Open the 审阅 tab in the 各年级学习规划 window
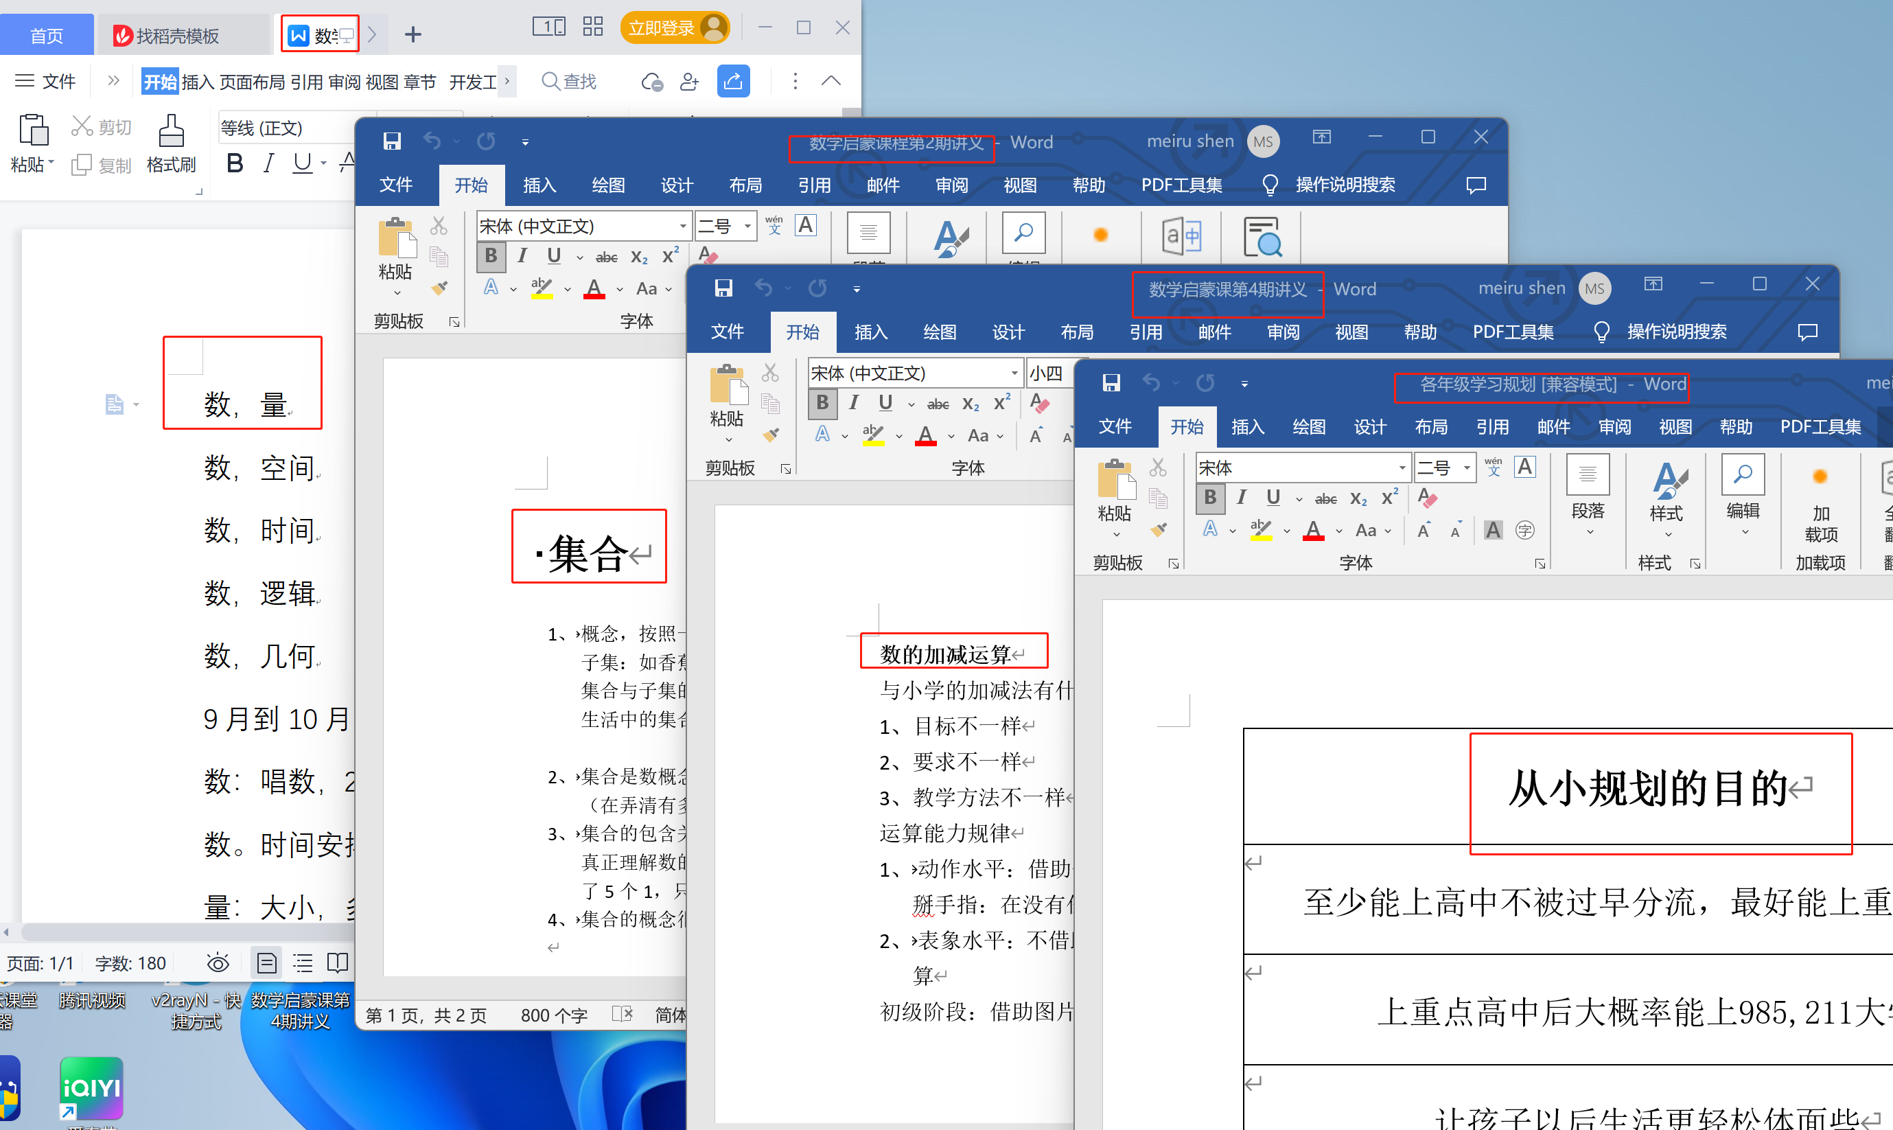The height and width of the screenshot is (1130, 1893). pos(1614,426)
